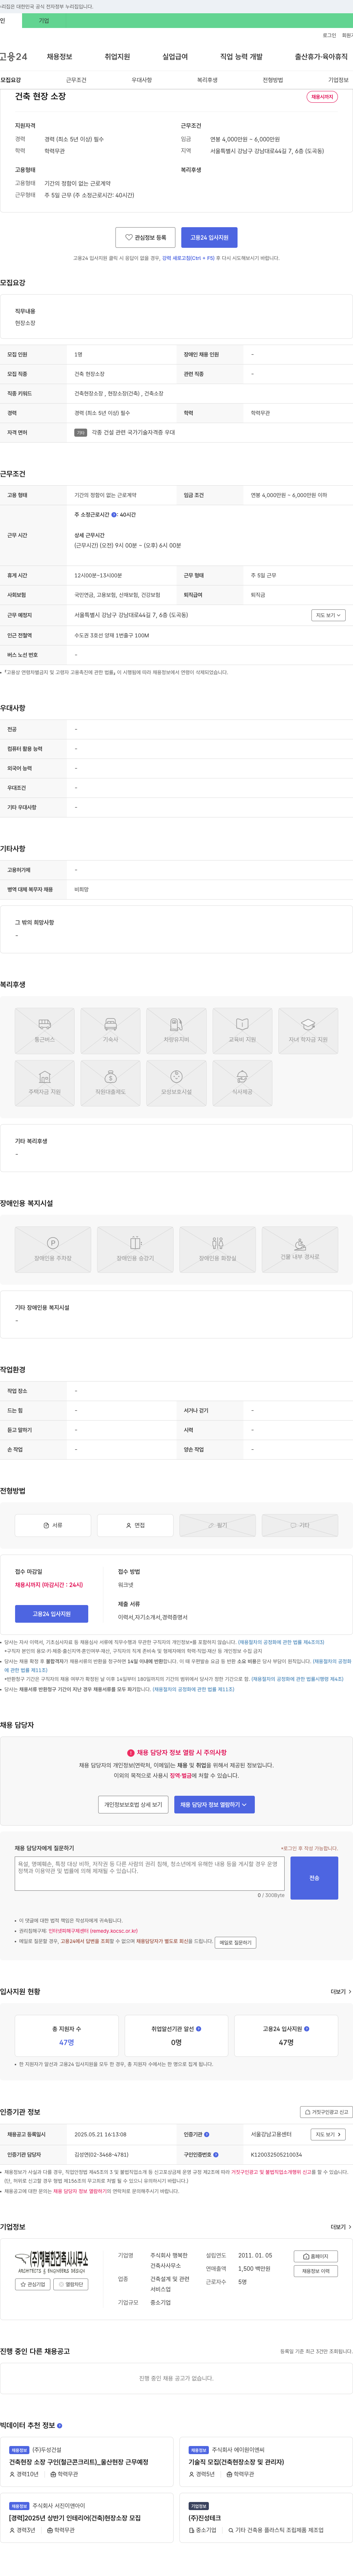353x2576 pixels.
Task: Open the 취업지원 main menu
Action: tap(117, 57)
